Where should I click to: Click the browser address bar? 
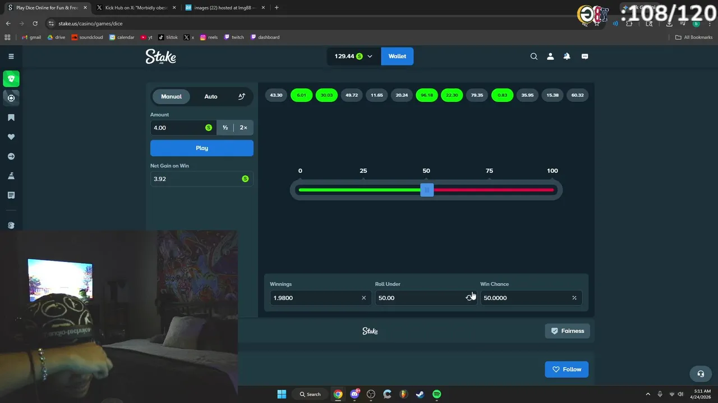pos(314,24)
